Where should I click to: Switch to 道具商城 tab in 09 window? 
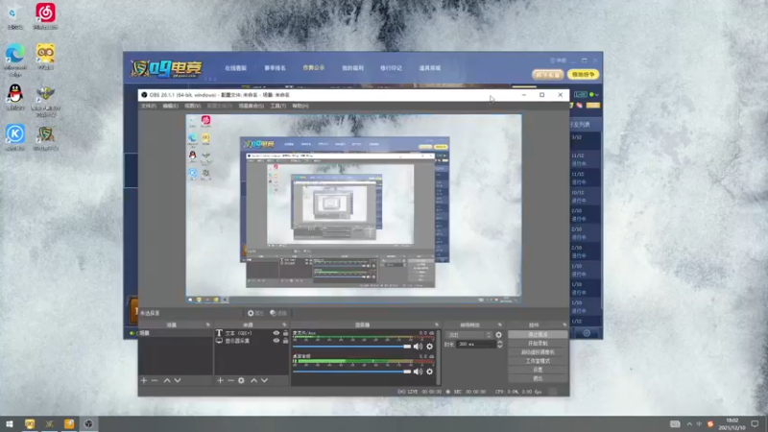pos(429,68)
